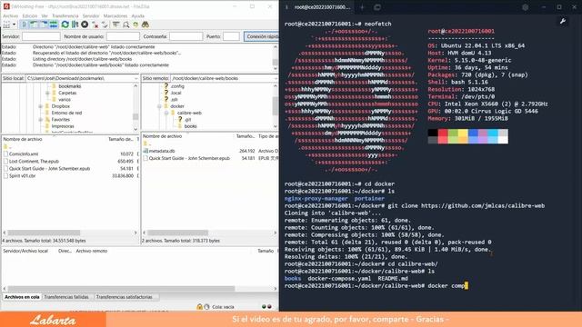The height and width of the screenshot is (327, 582).
Task: Open the Ayuda menu
Action: pyautogui.click(x=137, y=16)
